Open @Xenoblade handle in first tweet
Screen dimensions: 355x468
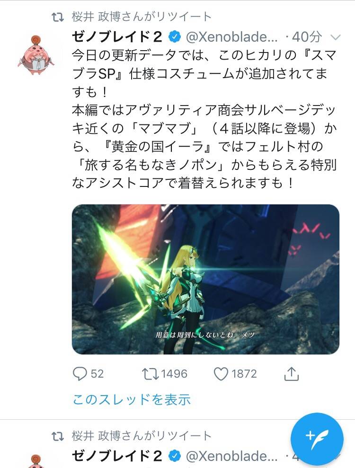pos(231,37)
